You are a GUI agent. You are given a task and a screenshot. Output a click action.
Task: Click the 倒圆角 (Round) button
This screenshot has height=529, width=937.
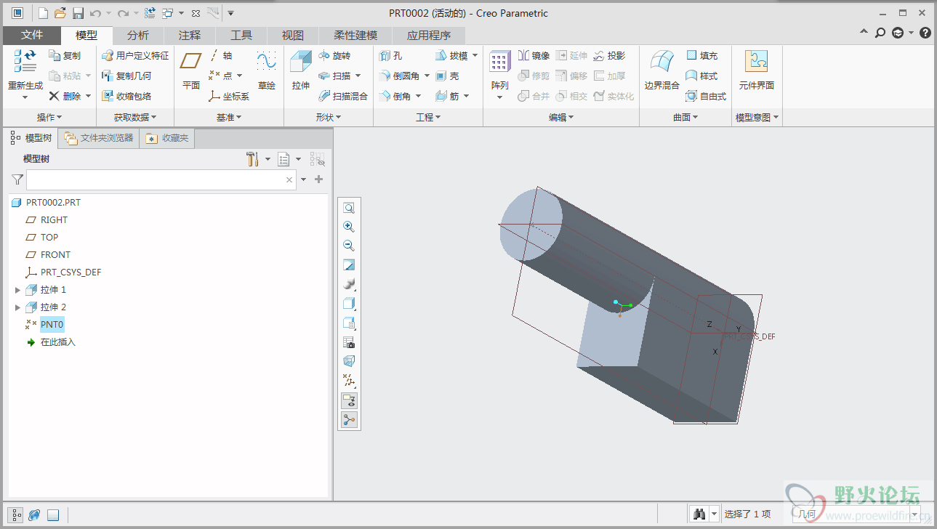click(x=400, y=76)
